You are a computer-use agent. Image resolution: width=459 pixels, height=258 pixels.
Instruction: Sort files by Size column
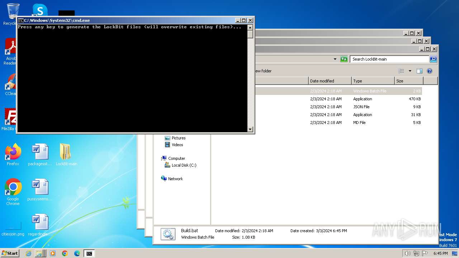pos(409,81)
